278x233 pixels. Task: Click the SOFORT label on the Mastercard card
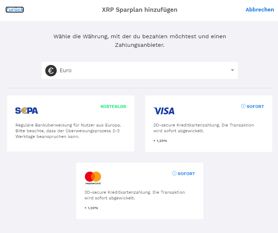click(x=186, y=174)
